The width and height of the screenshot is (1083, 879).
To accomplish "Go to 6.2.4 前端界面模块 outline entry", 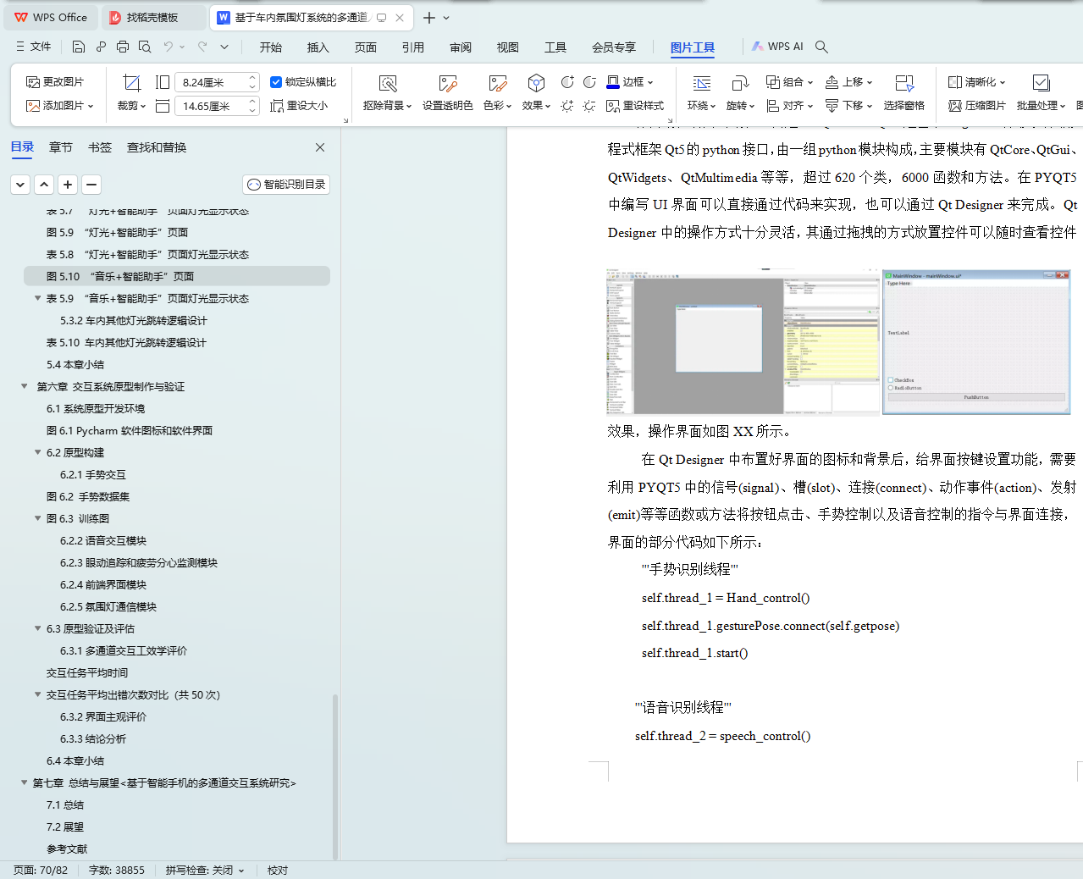I will [x=103, y=584].
